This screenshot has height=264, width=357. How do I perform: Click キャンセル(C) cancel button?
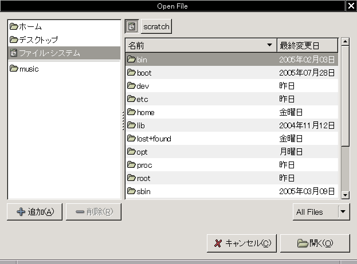[242, 243]
